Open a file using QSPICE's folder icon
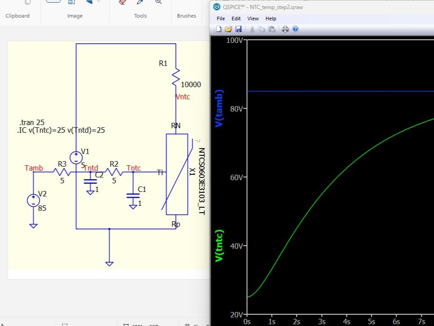This screenshot has width=434, height=326. [x=229, y=29]
